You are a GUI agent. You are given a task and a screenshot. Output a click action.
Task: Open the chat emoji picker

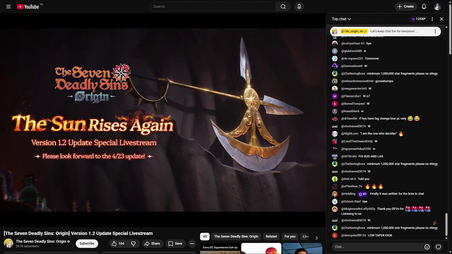coord(427,247)
